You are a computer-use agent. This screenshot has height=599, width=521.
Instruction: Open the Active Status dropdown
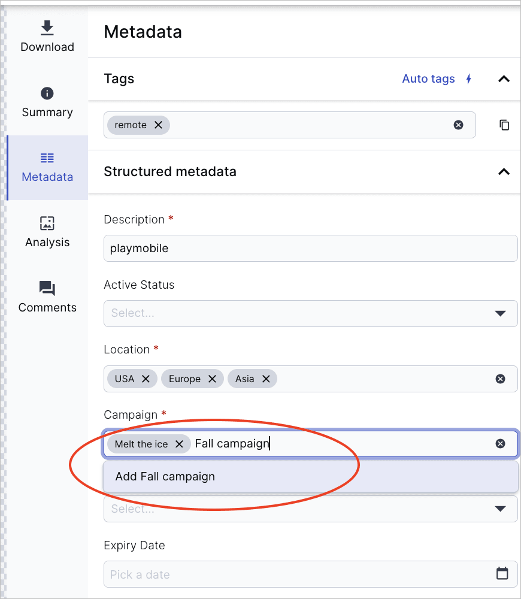pyautogui.click(x=311, y=313)
